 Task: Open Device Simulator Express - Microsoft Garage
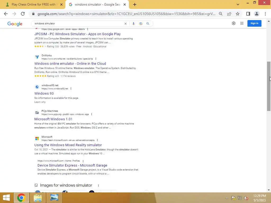[x=72, y=165]
